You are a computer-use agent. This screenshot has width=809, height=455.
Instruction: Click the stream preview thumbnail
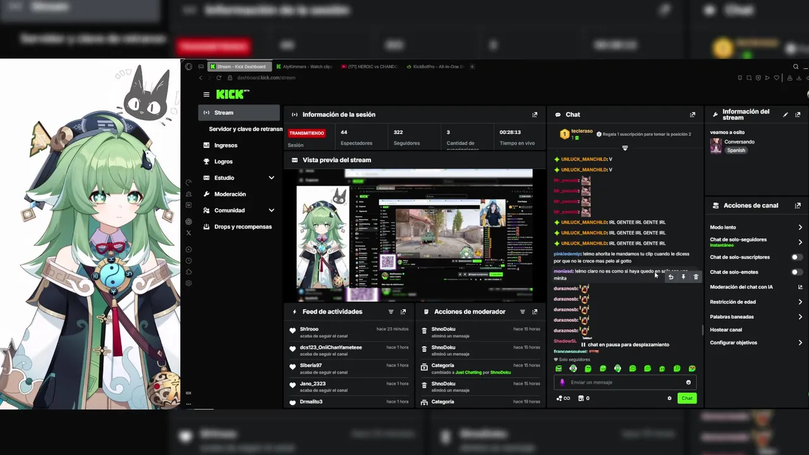pyautogui.click(x=415, y=235)
